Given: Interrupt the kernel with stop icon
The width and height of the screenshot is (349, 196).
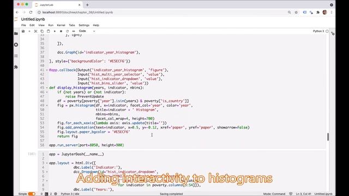Looking at the screenshot, I should [x=61, y=32].
